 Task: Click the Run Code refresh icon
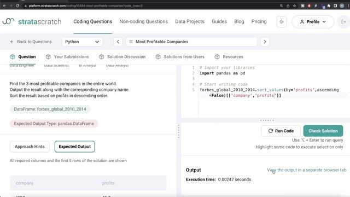coord(271,131)
